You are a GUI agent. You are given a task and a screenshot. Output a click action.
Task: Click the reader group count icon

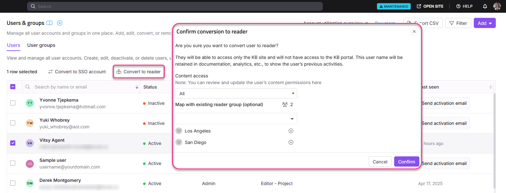[285, 104]
